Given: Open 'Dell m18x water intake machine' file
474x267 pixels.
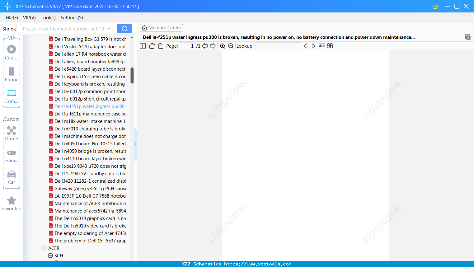Looking at the screenshot, I should tap(88, 121).
